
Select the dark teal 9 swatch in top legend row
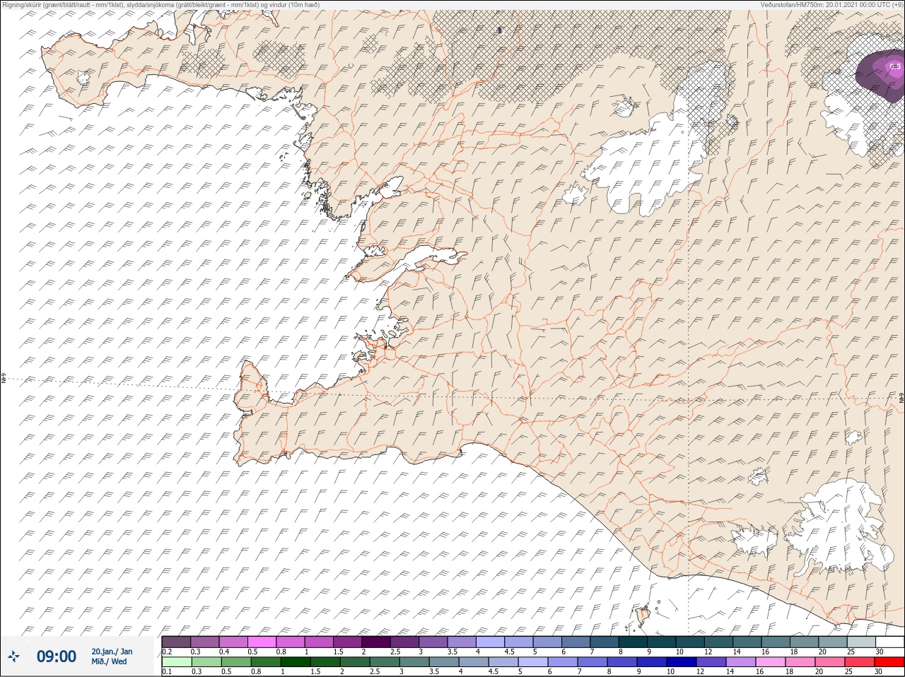(x=662, y=642)
